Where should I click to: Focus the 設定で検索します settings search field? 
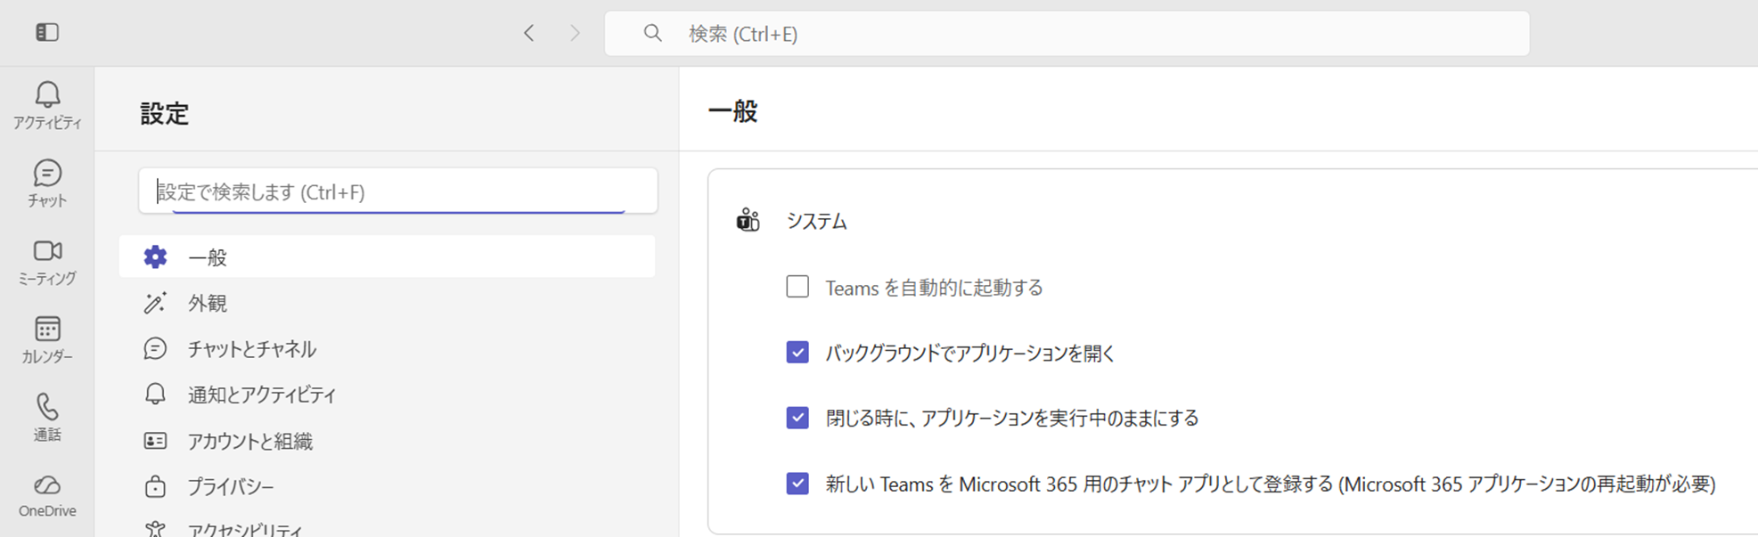click(398, 191)
